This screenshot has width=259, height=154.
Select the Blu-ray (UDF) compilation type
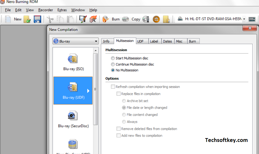click(73, 90)
